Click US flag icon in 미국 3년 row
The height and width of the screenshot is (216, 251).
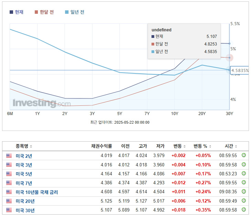9,165
